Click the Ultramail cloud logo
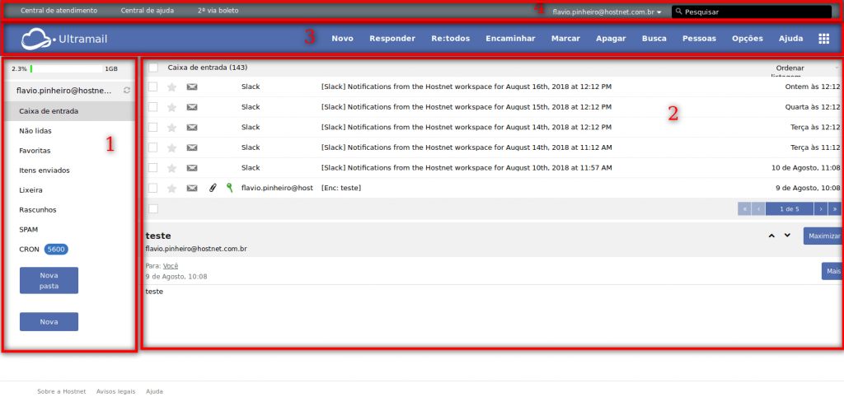Image resolution: width=844 pixels, height=402 pixels. (36, 39)
